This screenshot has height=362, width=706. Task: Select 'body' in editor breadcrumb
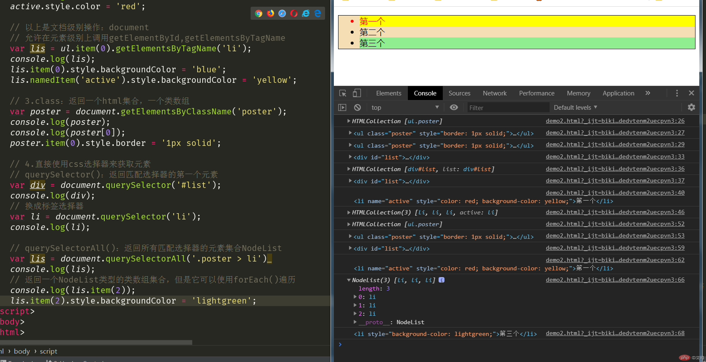(x=22, y=351)
